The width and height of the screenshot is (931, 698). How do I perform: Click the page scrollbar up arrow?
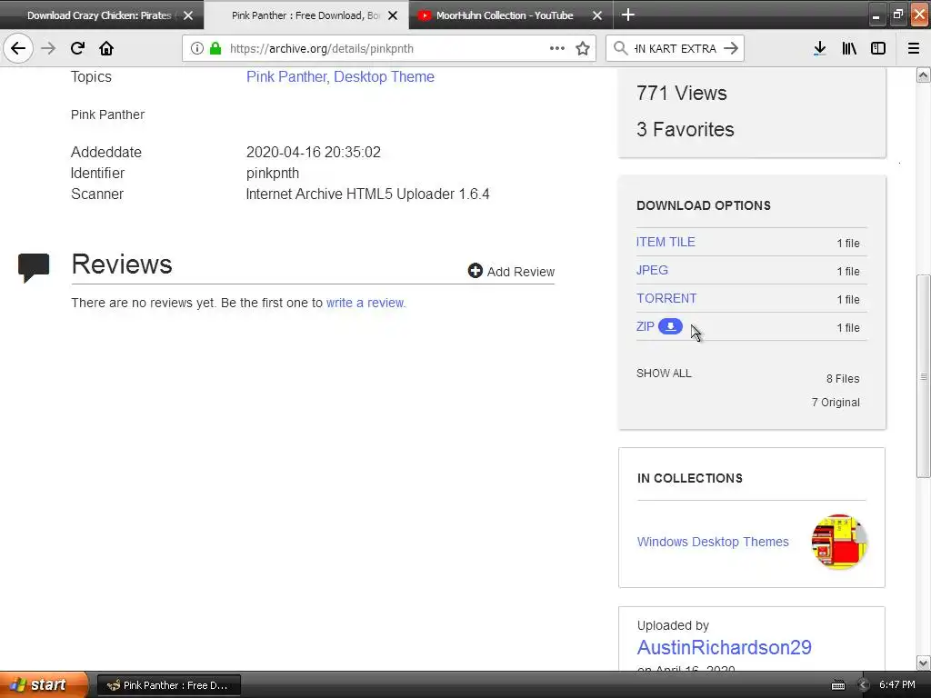pos(924,75)
